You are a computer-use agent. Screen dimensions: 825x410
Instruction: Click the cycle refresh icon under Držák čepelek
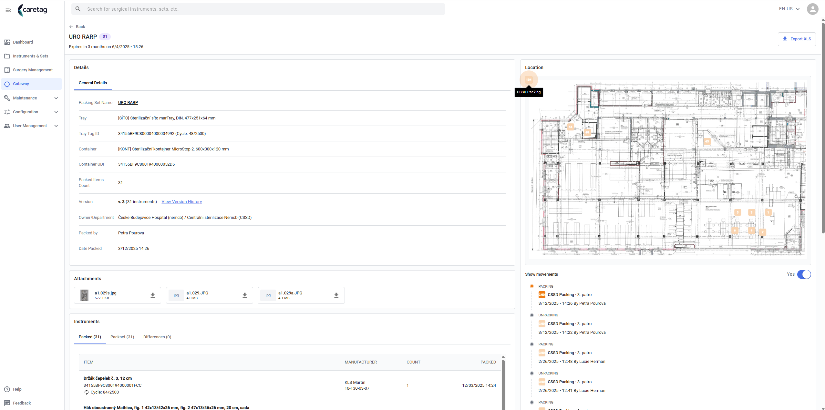pos(87,393)
